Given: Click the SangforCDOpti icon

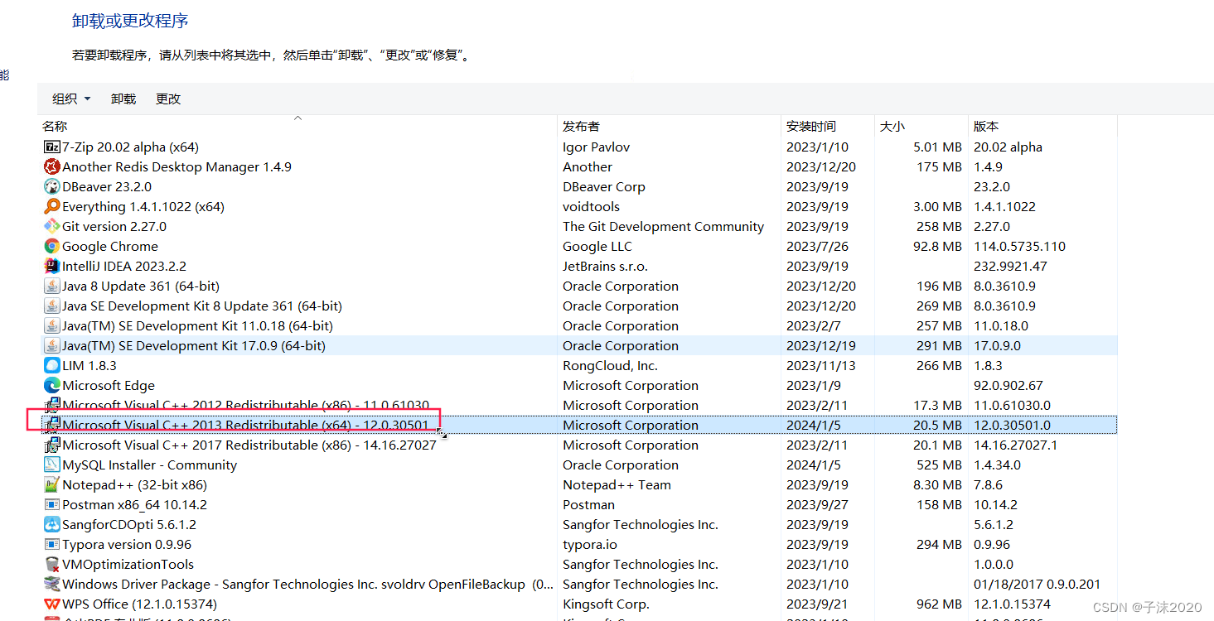Looking at the screenshot, I should [52, 524].
